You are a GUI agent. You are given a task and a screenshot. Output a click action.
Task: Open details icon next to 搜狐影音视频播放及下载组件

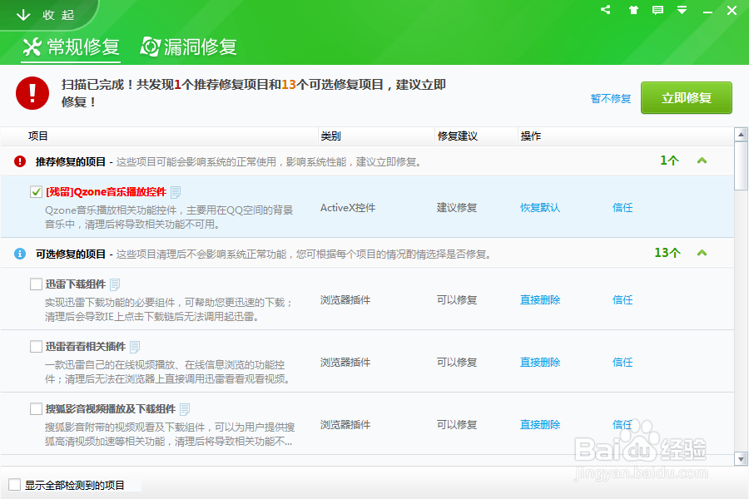coord(185,409)
